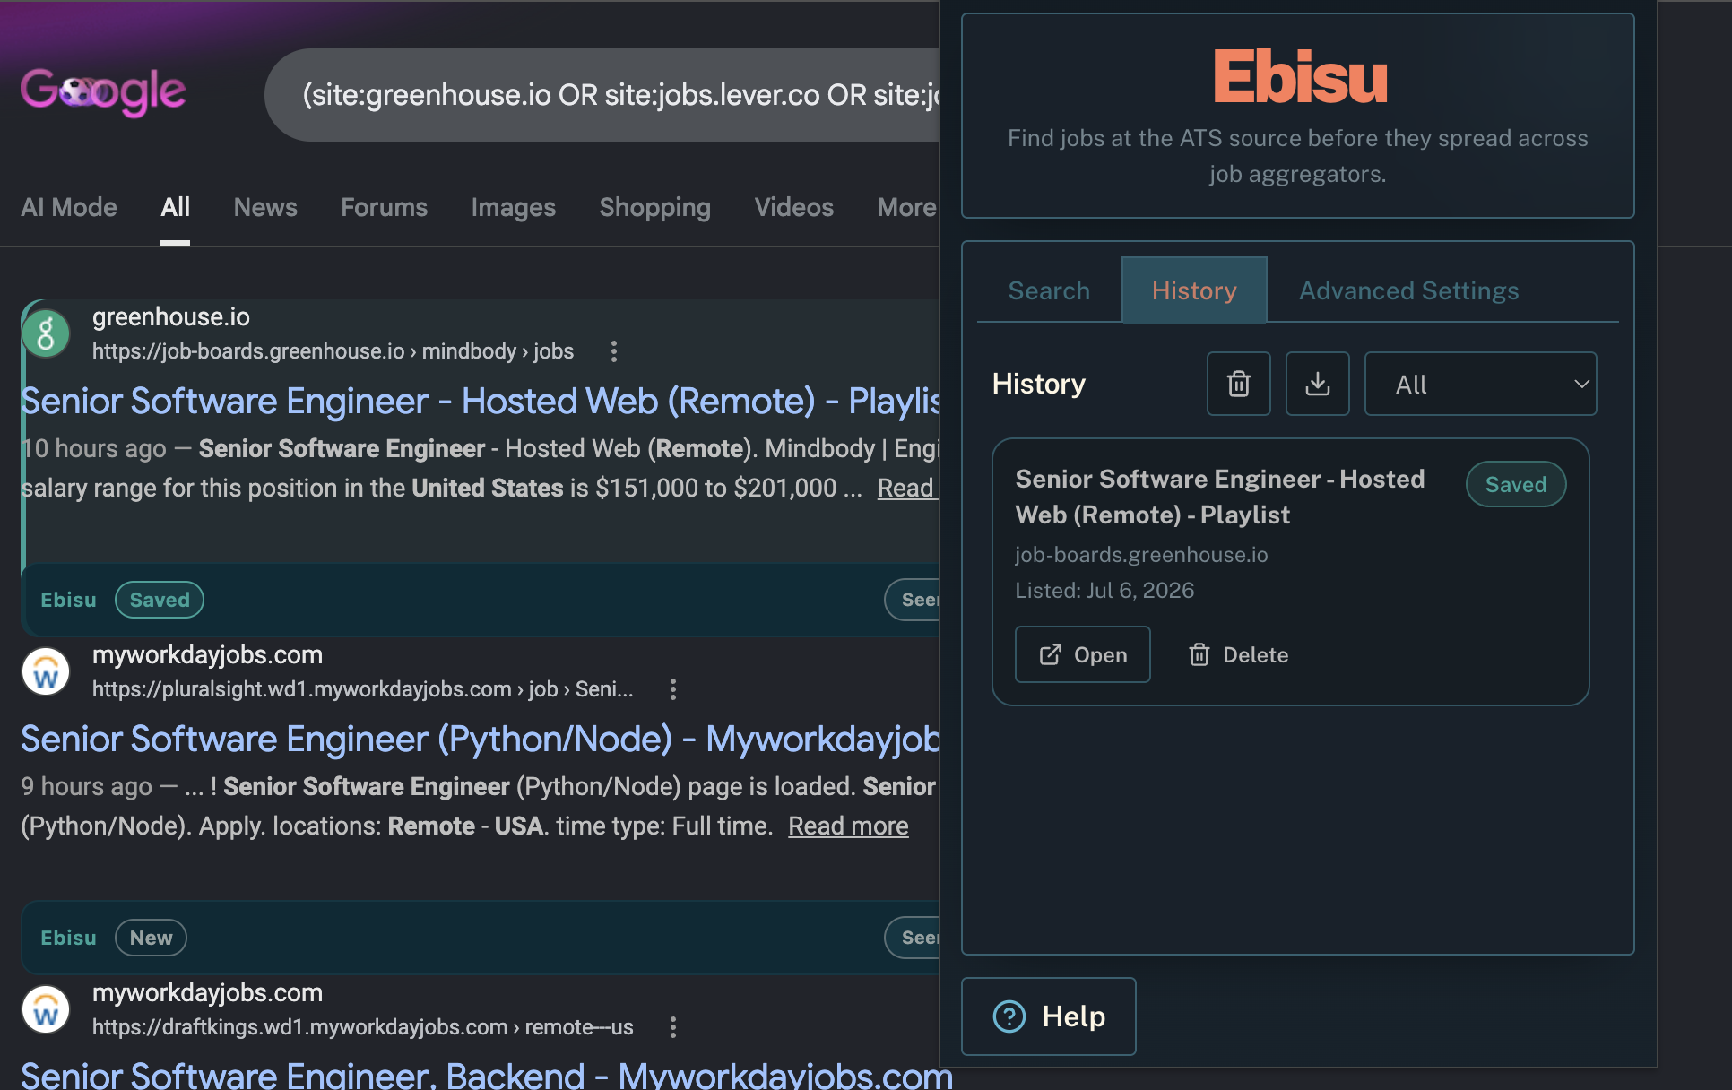Select the All results tab
The image size is (1732, 1090).
pyautogui.click(x=175, y=207)
